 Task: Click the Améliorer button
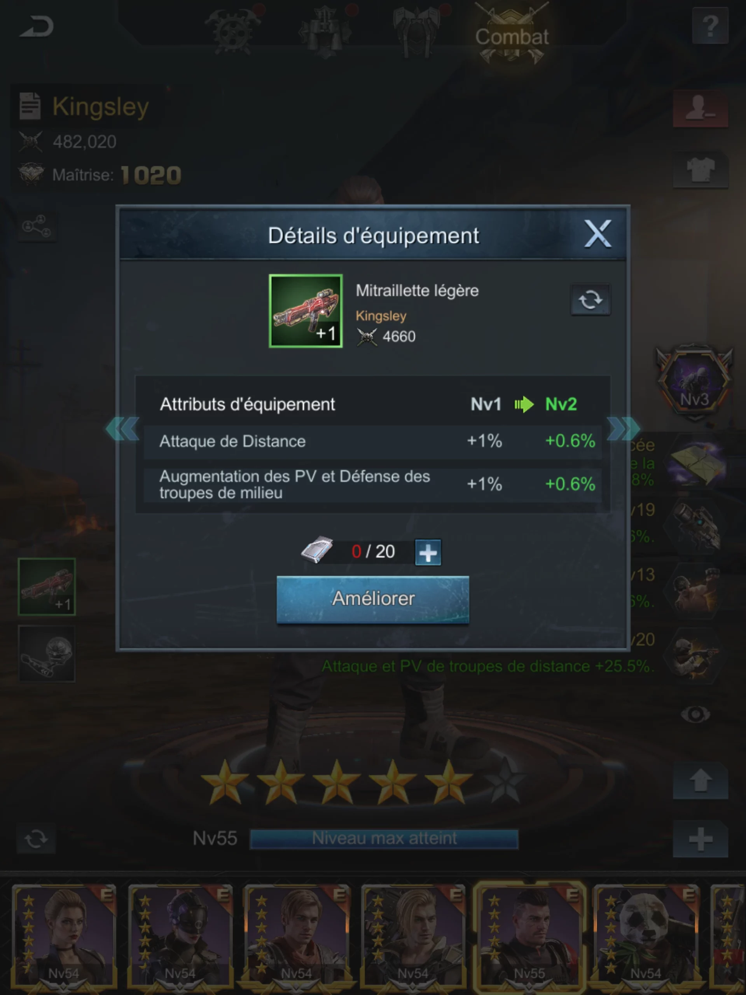click(372, 599)
